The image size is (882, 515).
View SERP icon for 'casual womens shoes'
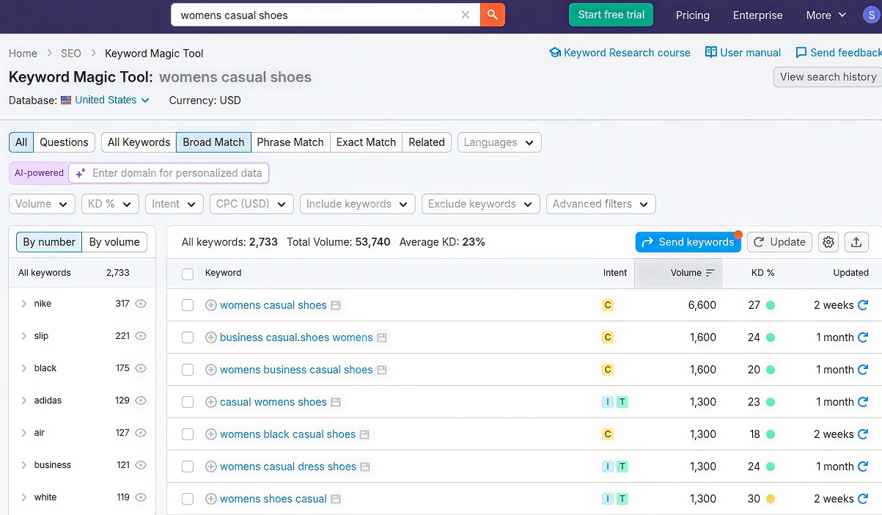[336, 402]
